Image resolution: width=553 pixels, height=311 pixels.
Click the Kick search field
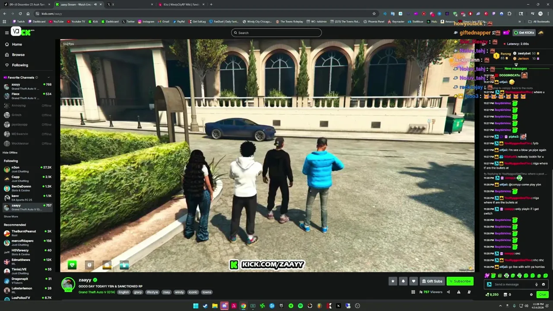point(276,33)
